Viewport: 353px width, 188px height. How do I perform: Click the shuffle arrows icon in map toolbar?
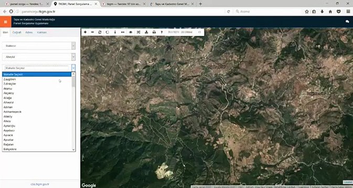pyautogui.click(x=138, y=32)
